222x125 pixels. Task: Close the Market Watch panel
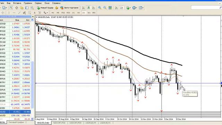pos(33,17)
